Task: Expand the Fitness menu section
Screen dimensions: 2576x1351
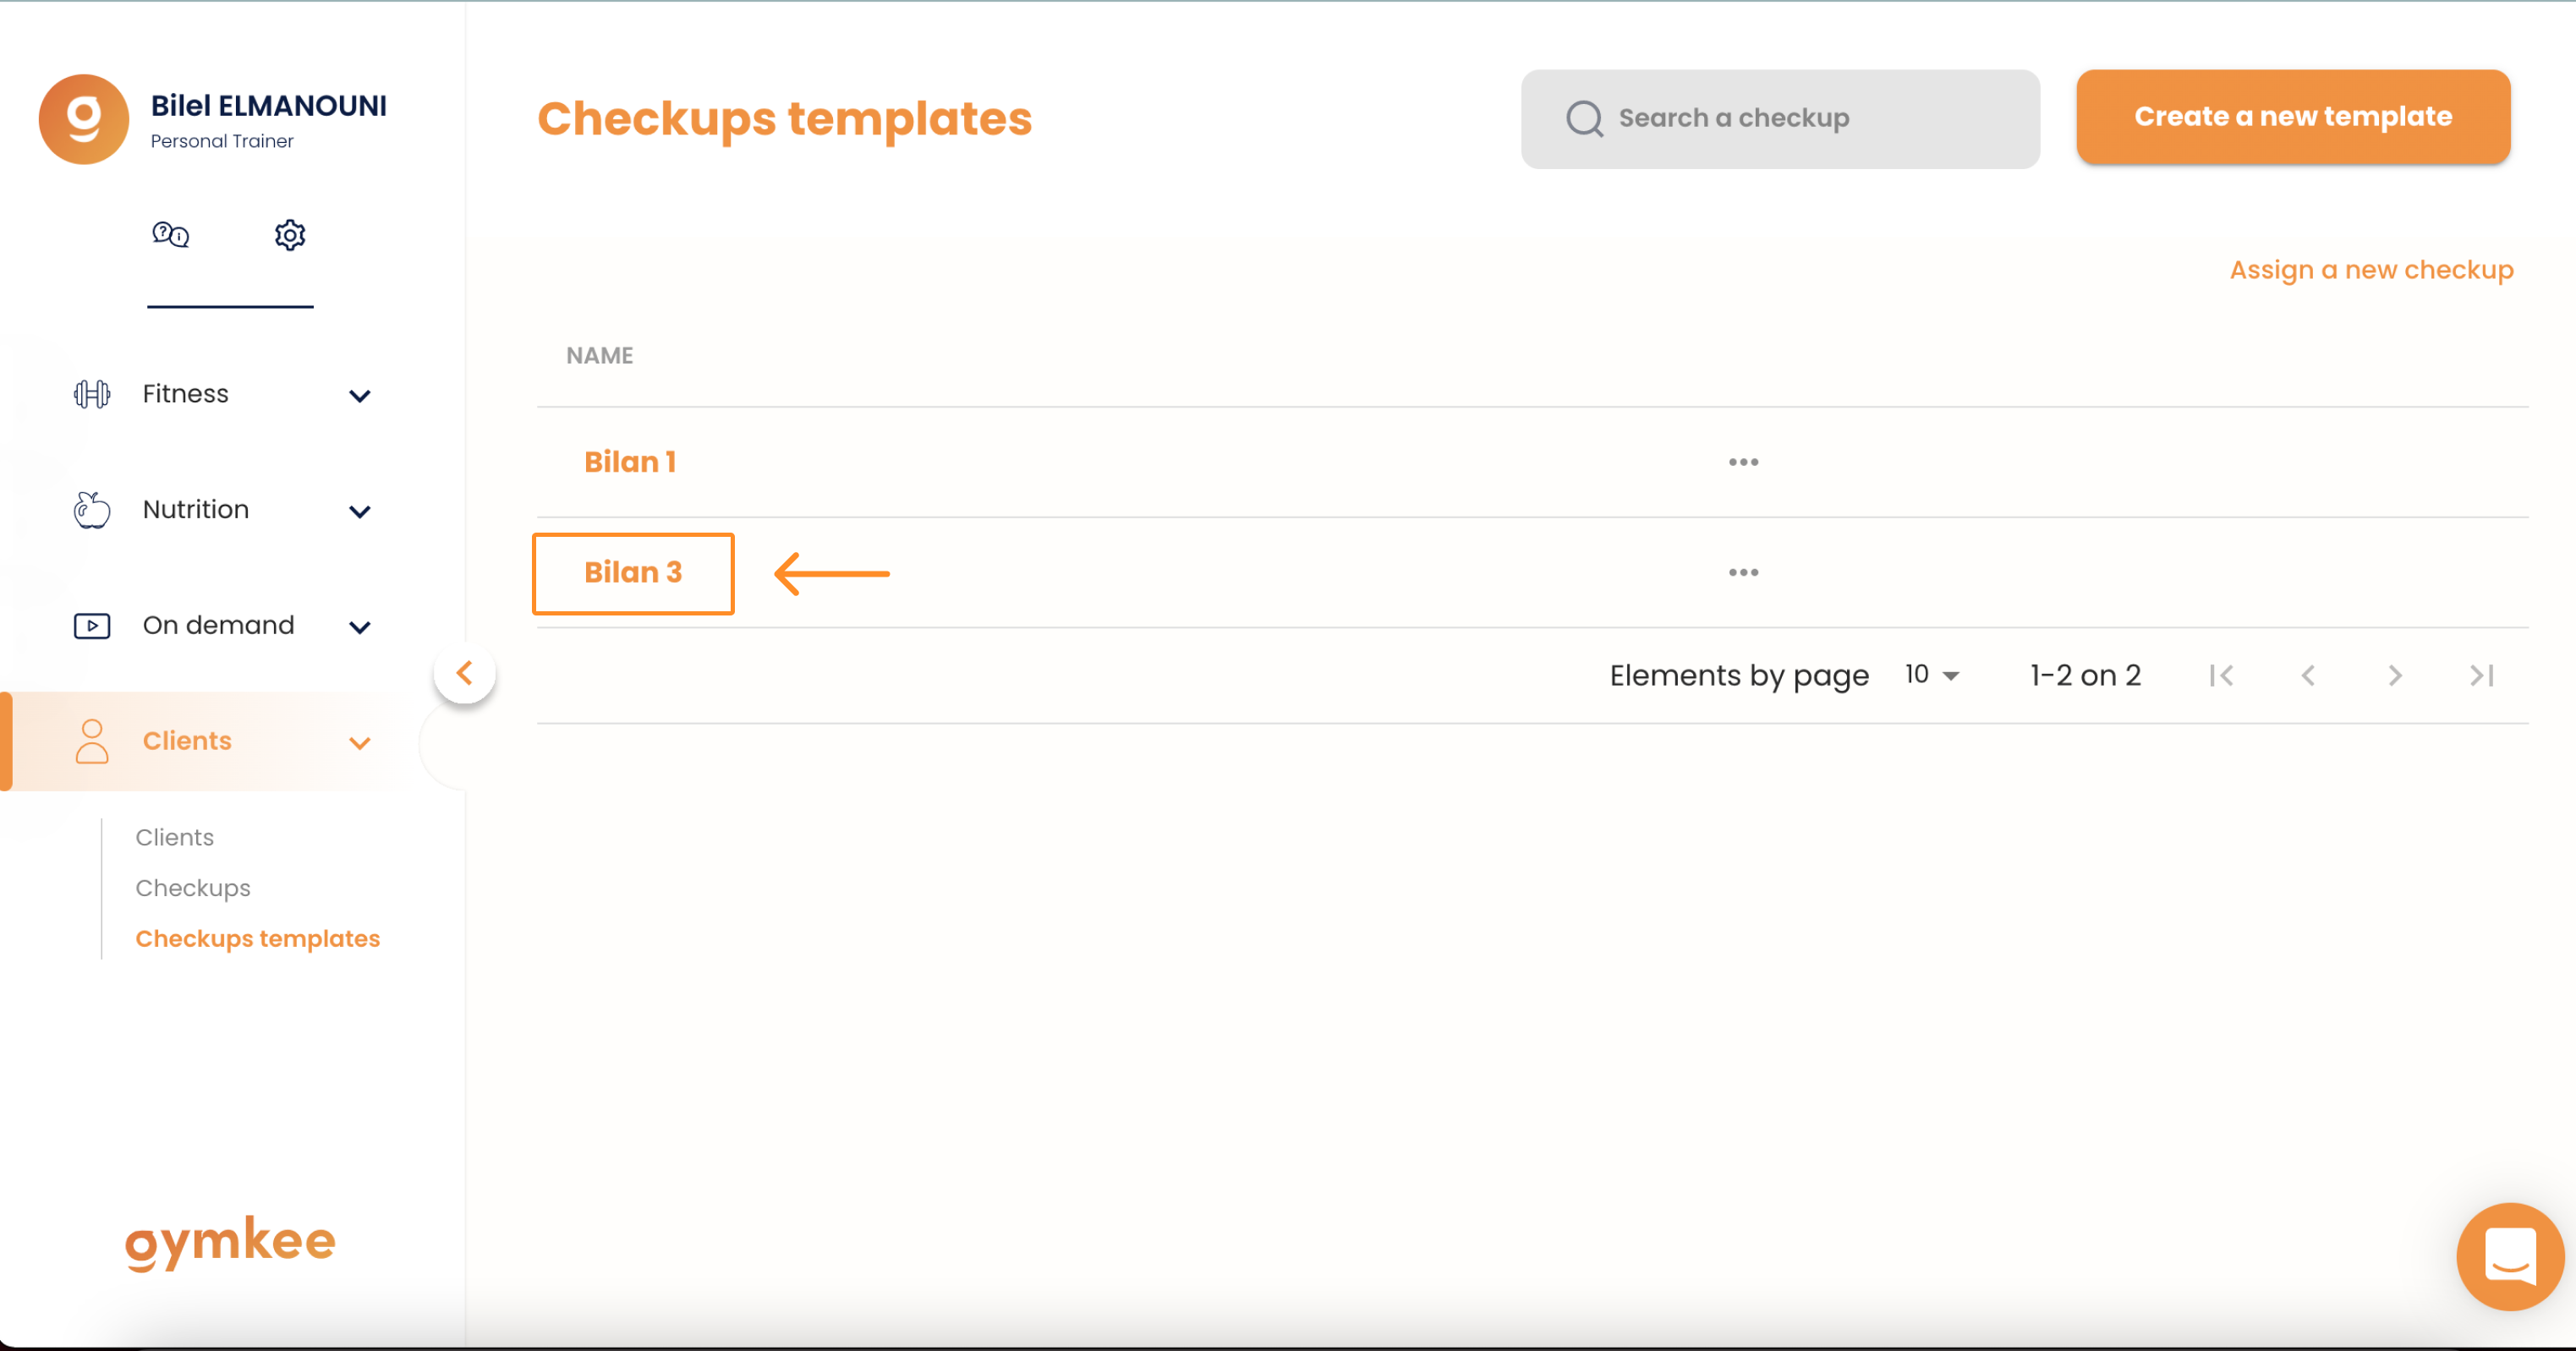Action: click(x=222, y=394)
